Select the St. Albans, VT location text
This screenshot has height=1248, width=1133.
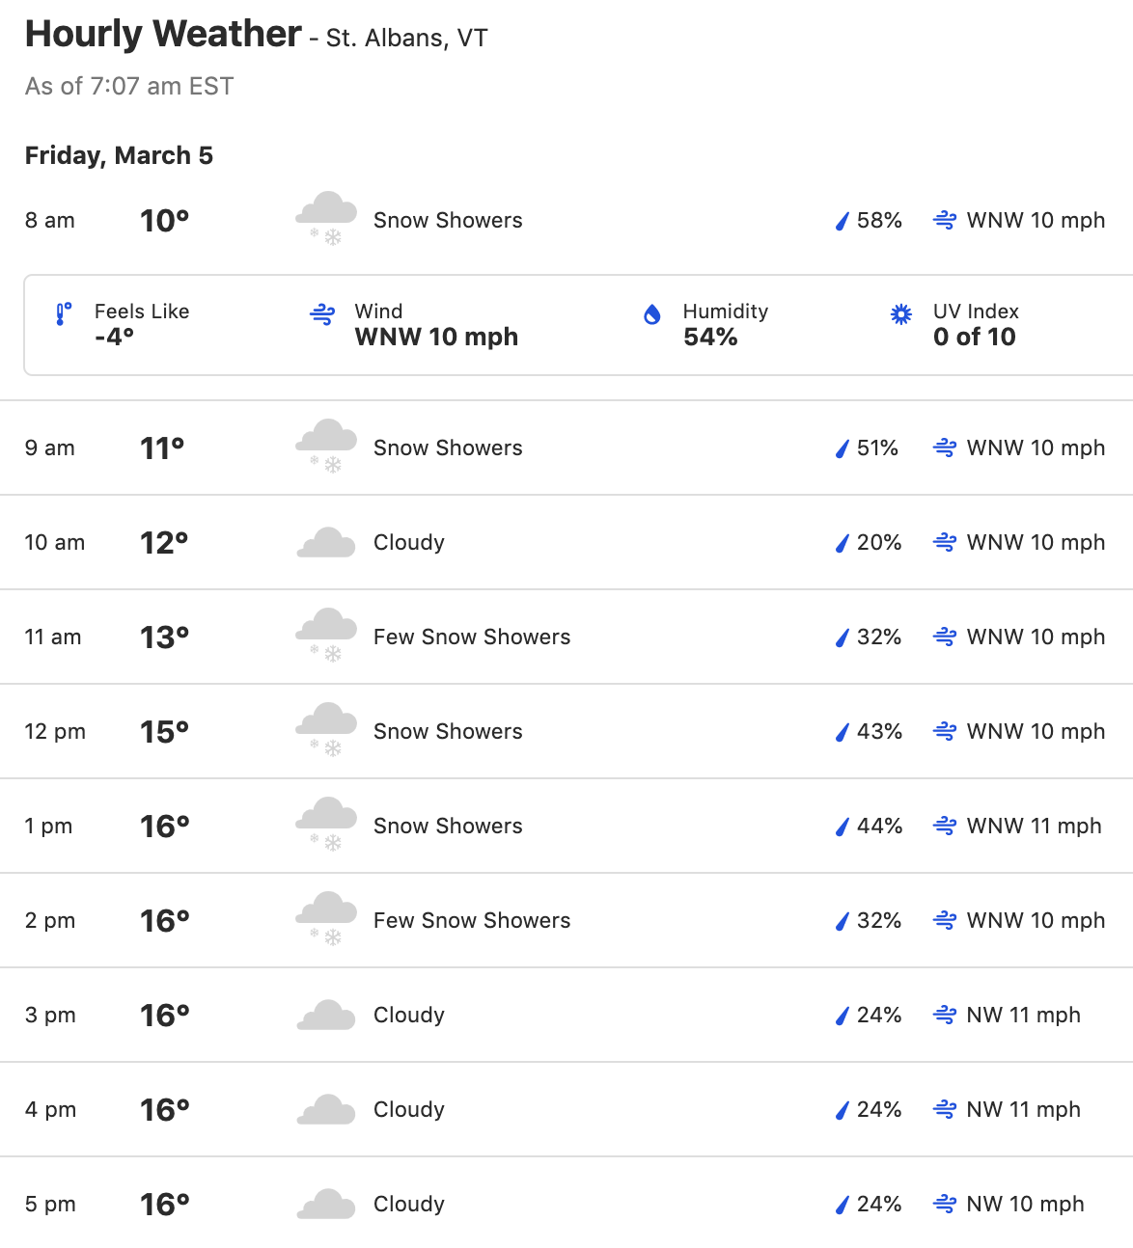pos(406,38)
